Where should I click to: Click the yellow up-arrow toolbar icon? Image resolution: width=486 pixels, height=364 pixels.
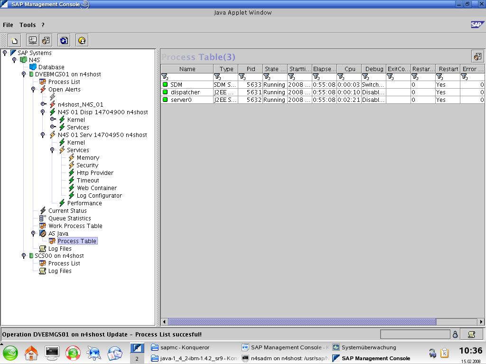coord(82,41)
